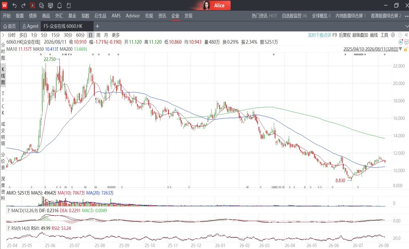
Task: Expand the date range dropdown triangle
Action: pos(401,49)
